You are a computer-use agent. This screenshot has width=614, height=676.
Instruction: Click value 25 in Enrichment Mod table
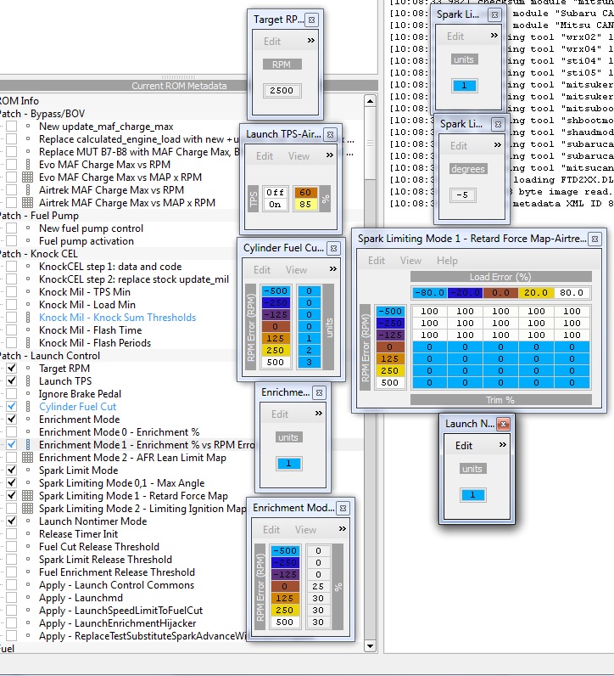[318, 587]
